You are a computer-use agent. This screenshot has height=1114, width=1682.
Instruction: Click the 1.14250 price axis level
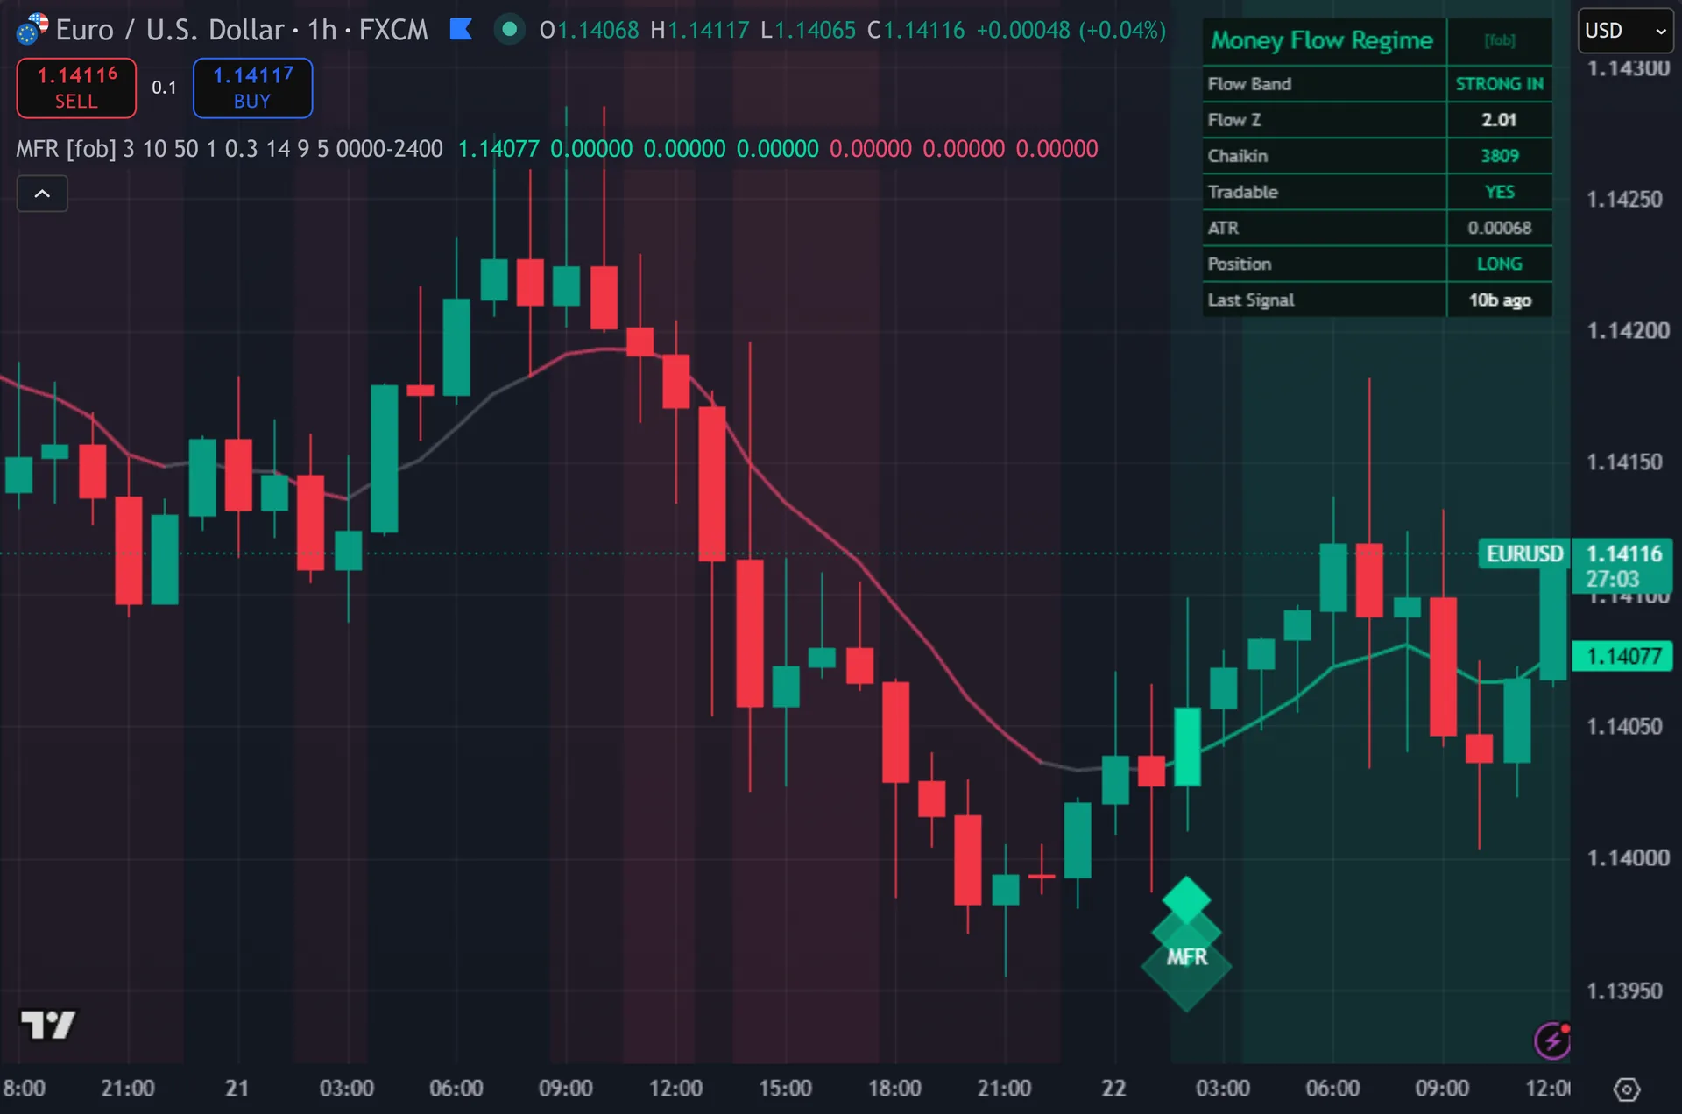(x=1624, y=199)
